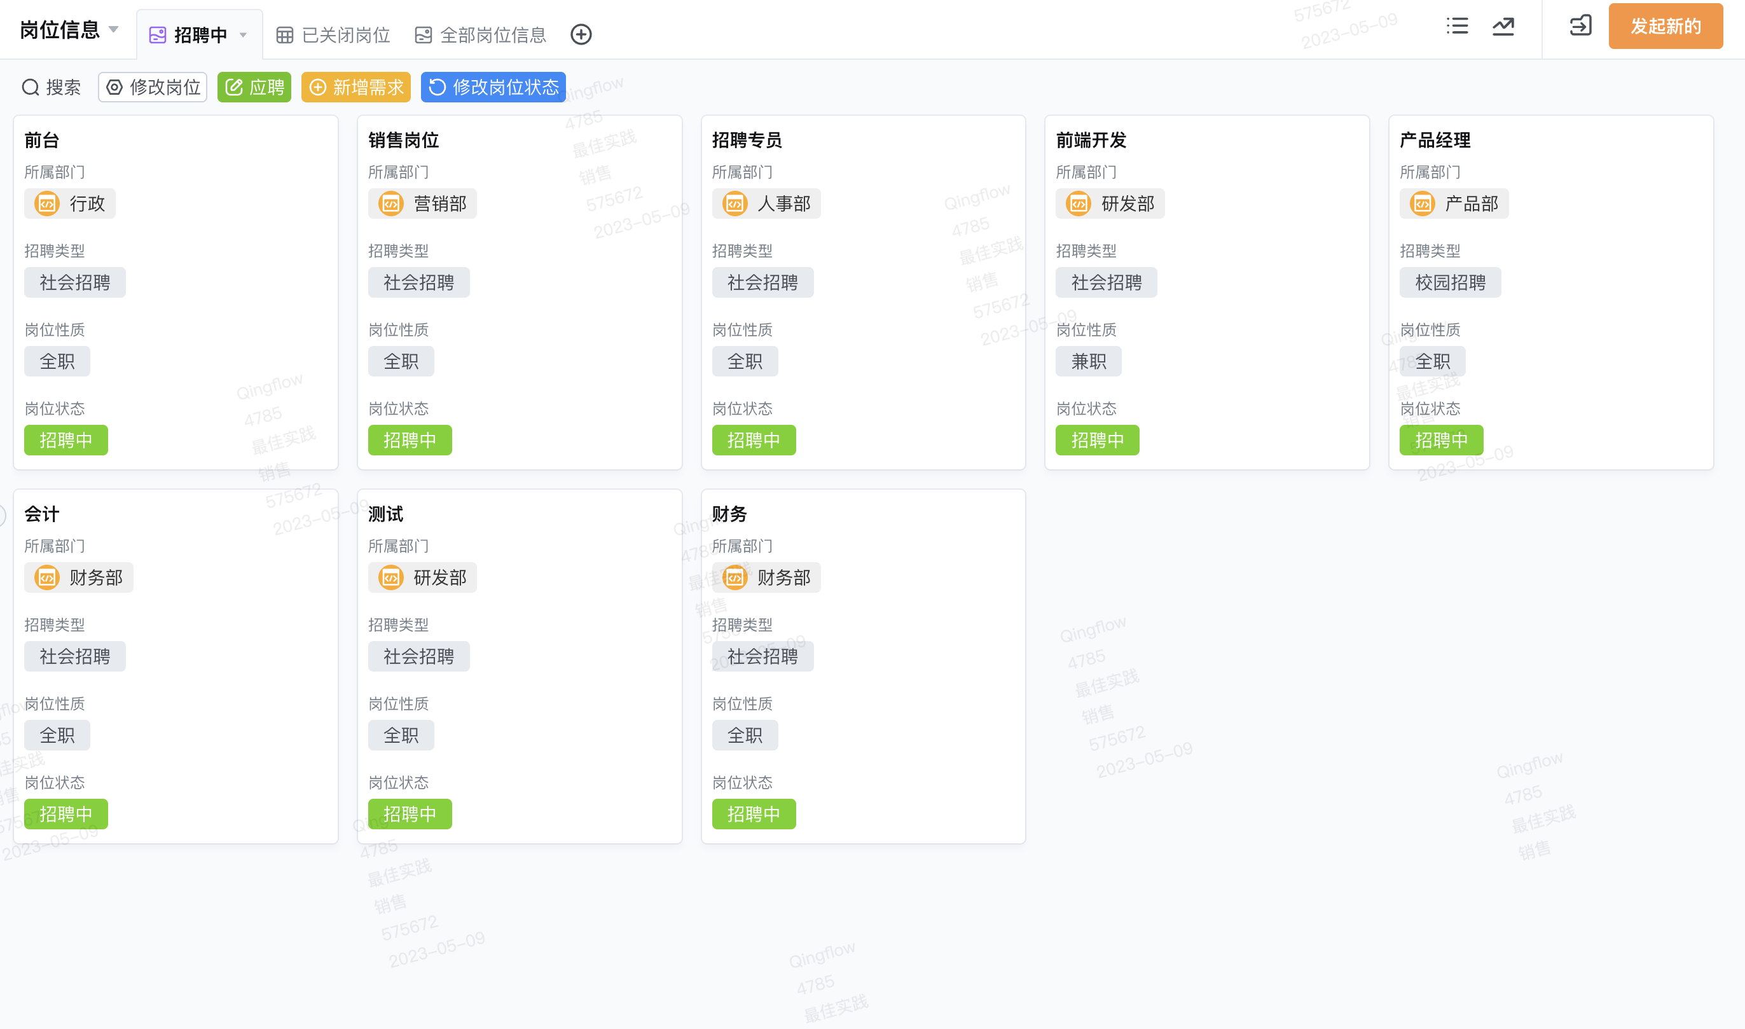
Task: Switch to the 全部岗位信息 tab
Action: tap(480, 36)
